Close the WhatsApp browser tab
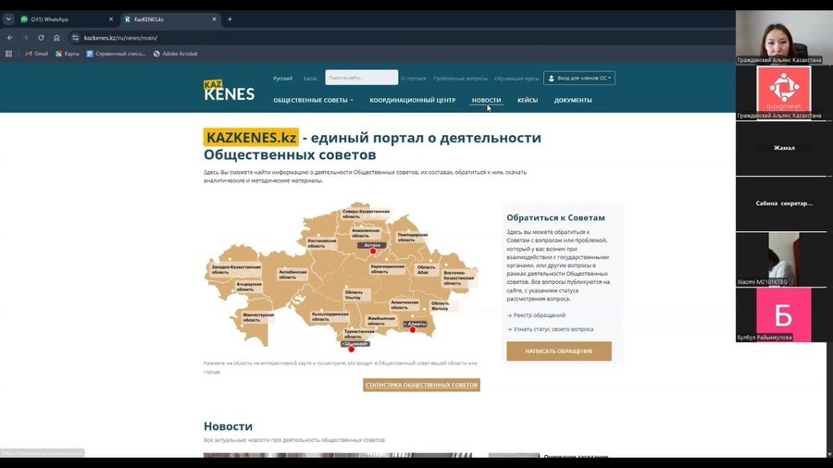The width and height of the screenshot is (833, 468). [111, 19]
